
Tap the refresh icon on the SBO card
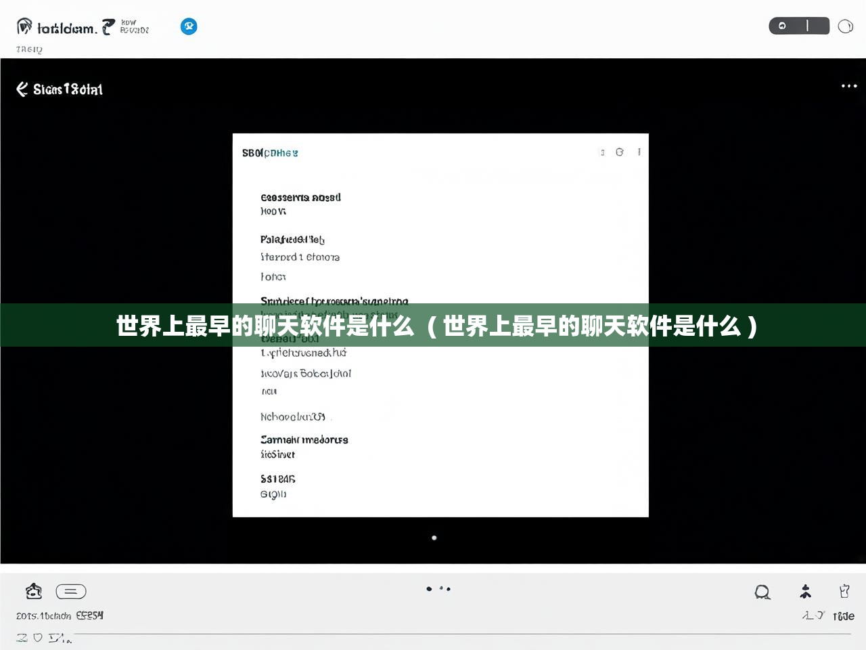(x=620, y=152)
